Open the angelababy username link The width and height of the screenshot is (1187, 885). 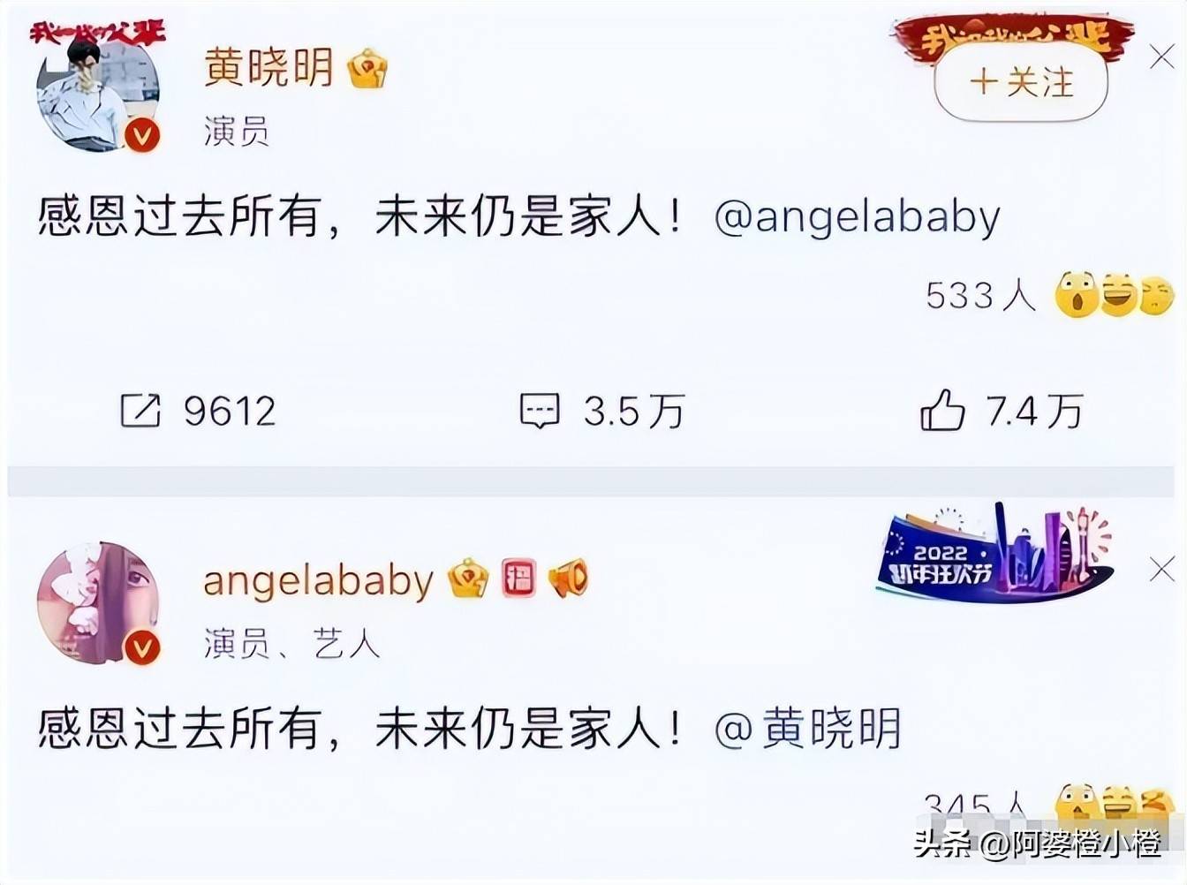[319, 580]
